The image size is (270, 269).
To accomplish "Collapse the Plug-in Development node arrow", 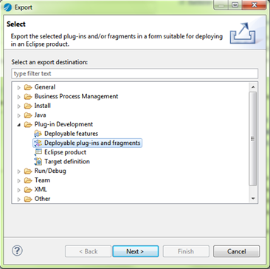I will pos(18,125).
